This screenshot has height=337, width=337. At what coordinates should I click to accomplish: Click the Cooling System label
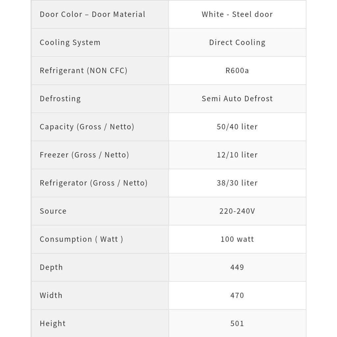pyautogui.click(x=70, y=42)
